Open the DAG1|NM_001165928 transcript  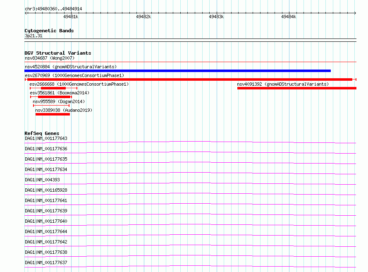(46, 190)
